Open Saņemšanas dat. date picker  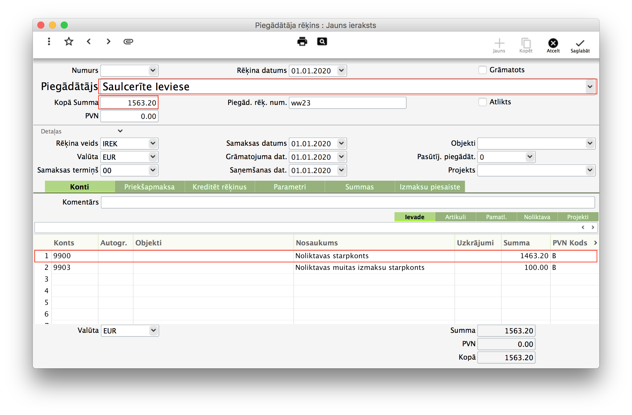[341, 170]
